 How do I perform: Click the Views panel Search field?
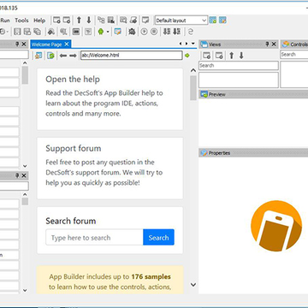pyautogui.click(x=239, y=65)
